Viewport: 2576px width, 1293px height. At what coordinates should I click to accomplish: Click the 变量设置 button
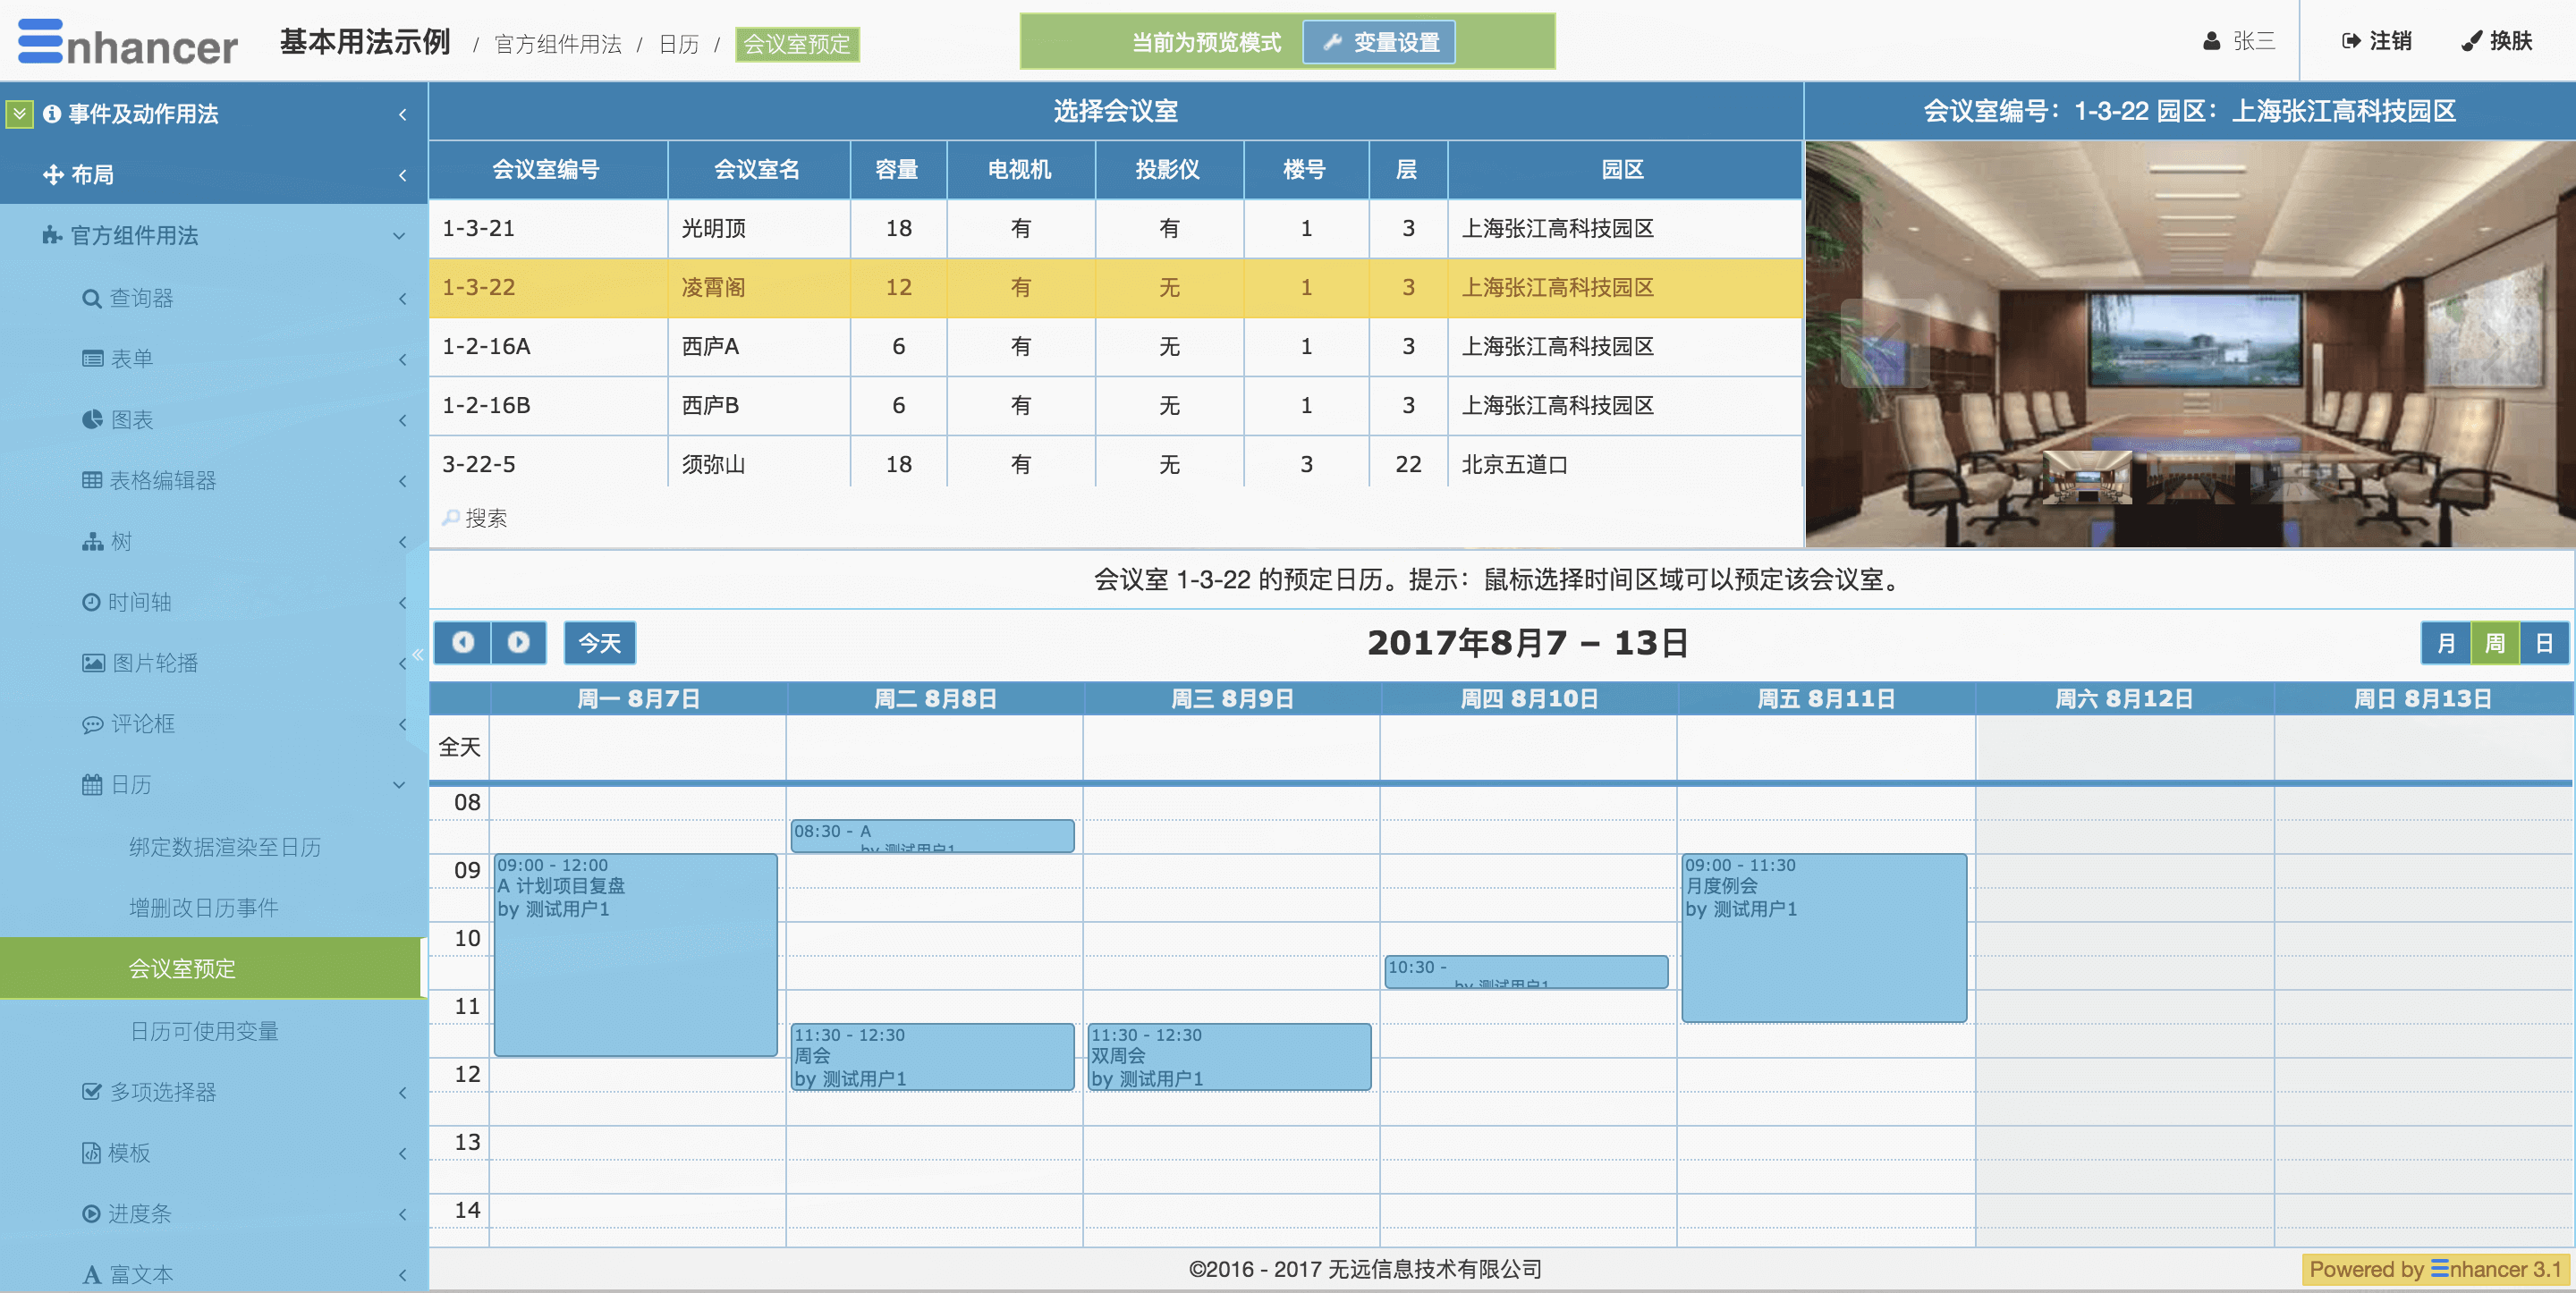pyautogui.click(x=1379, y=43)
